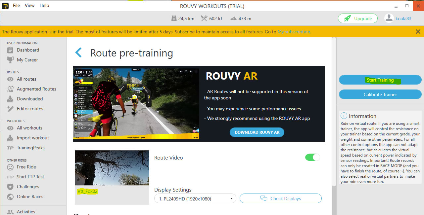Click the Start FTP Test icon
The width and height of the screenshot is (424, 215).
(x=10, y=177)
